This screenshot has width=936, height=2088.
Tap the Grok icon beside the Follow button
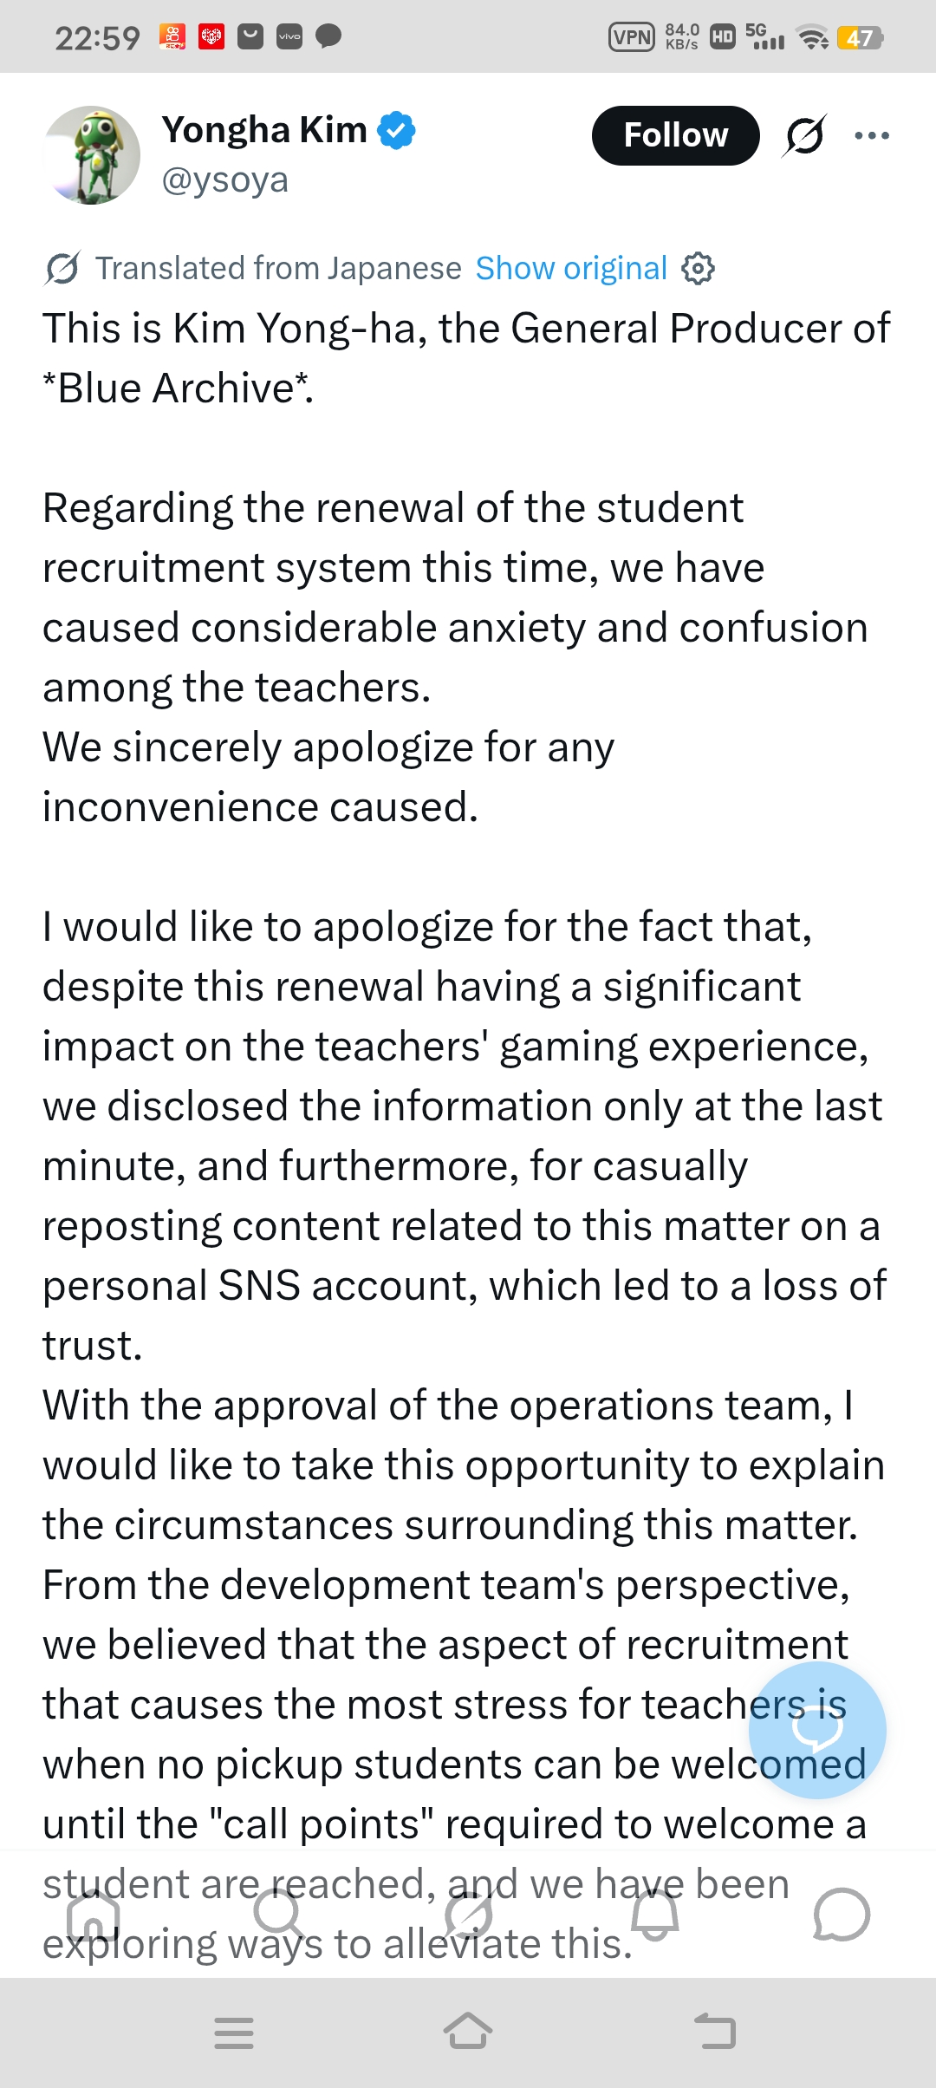804,135
